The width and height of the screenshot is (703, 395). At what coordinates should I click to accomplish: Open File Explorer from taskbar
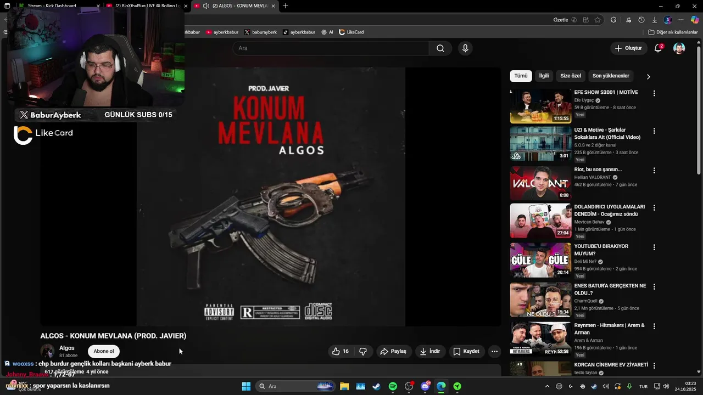pos(344,386)
